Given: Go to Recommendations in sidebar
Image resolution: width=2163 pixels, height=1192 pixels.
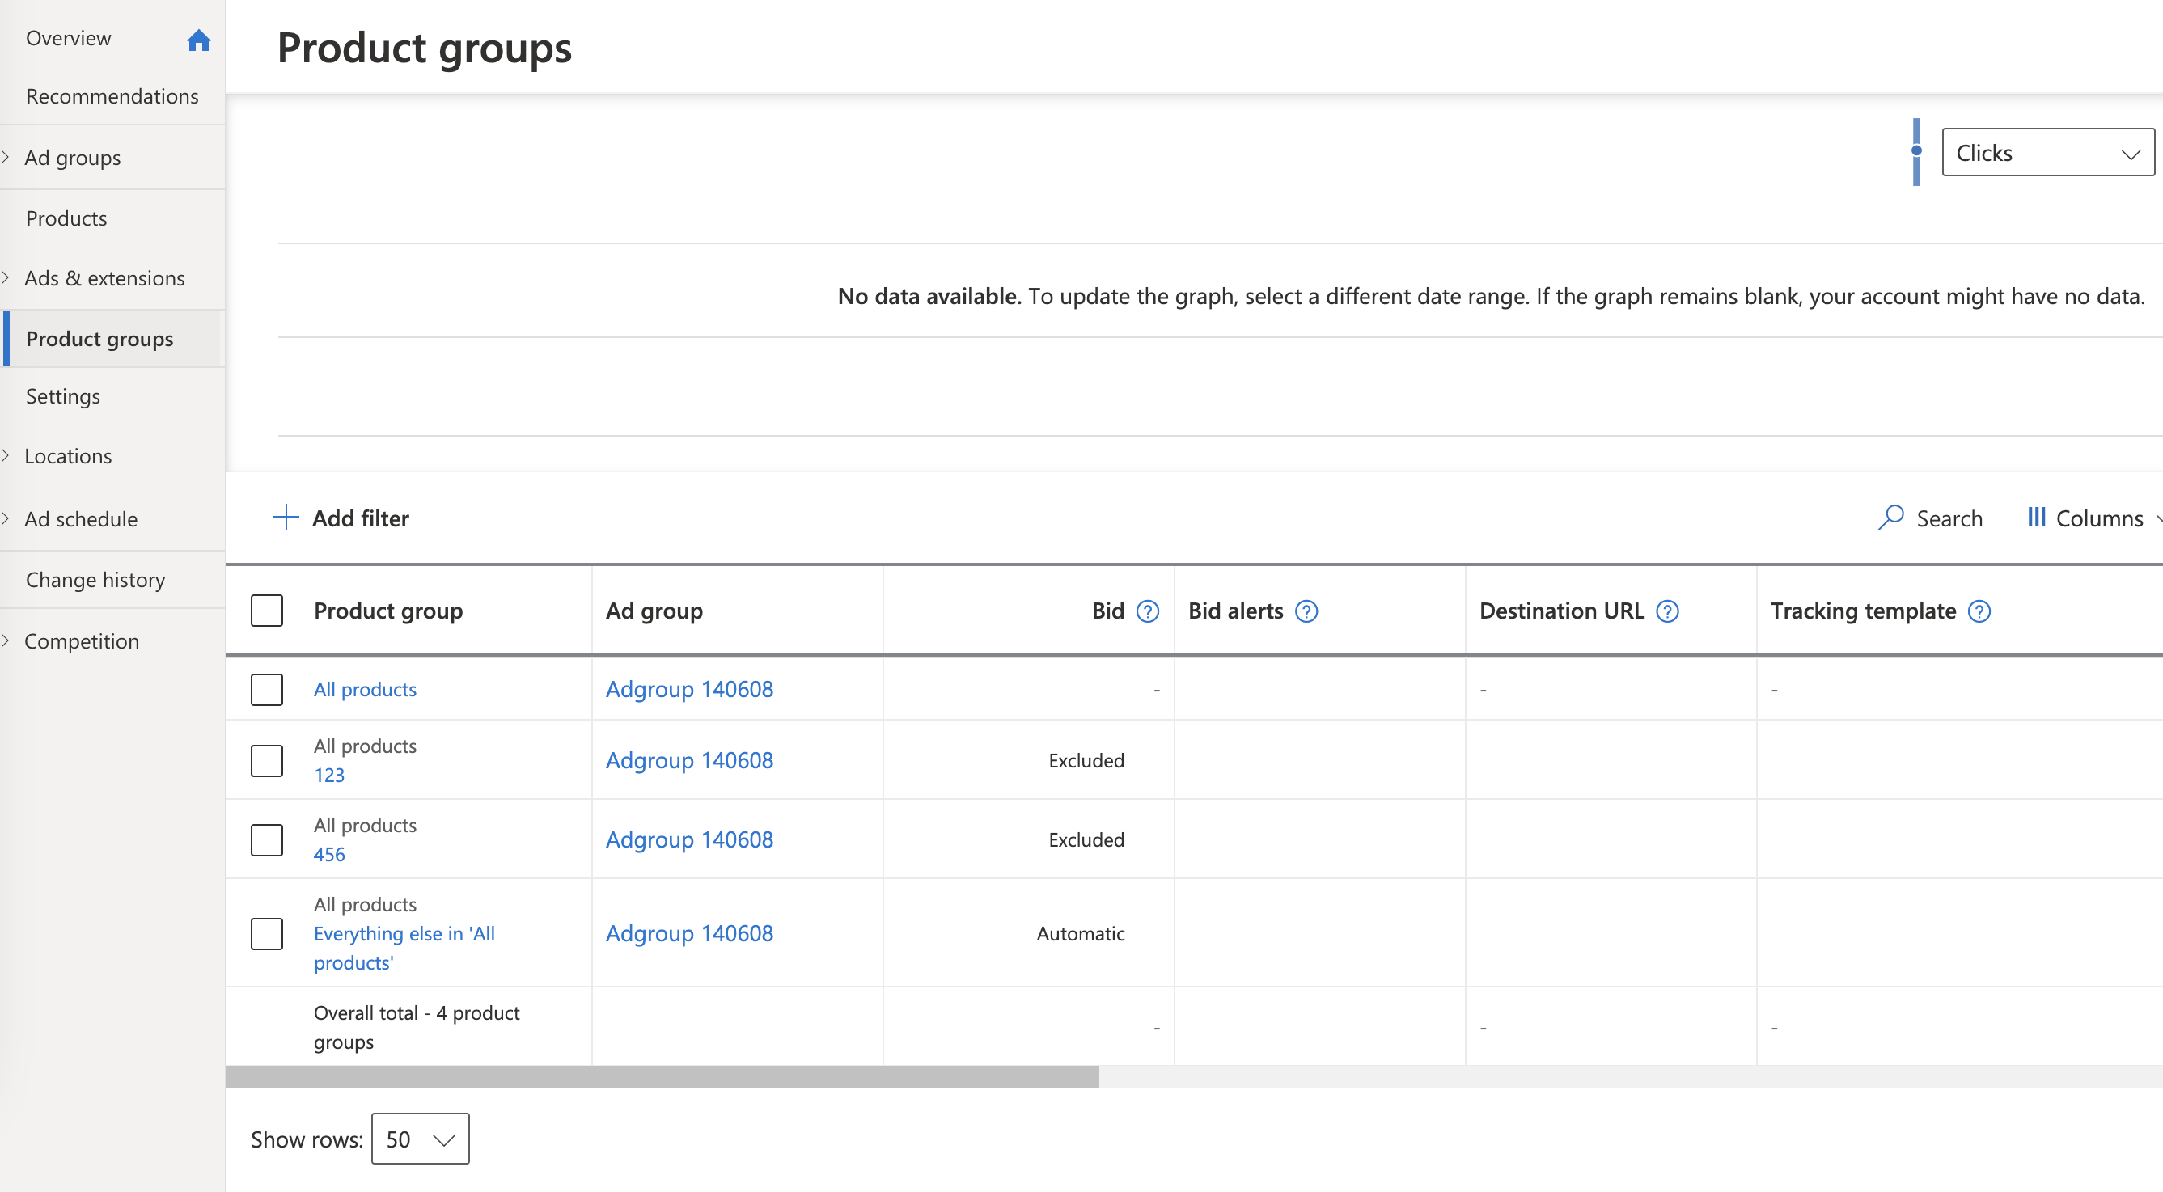Looking at the screenshot, I should pos(112,96).
